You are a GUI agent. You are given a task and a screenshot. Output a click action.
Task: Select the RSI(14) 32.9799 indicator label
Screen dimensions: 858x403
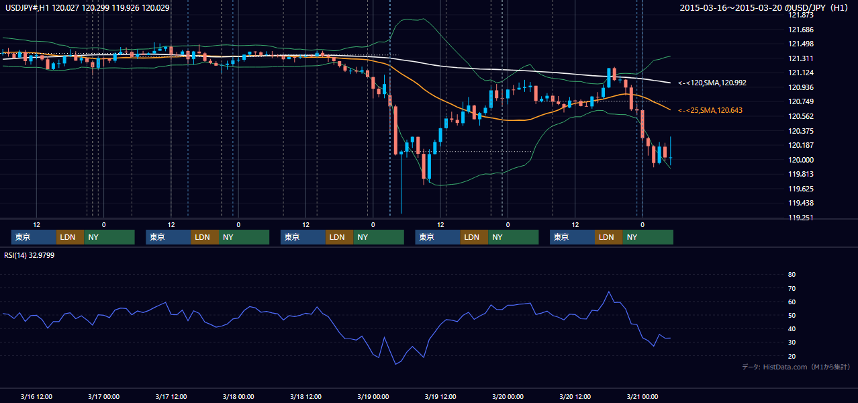tap(29, 255)
